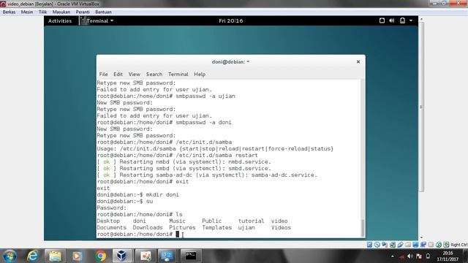This screenshot has height=263, width=468.
Task: Open the Windows Start menu orb
Action: click(10, 256)
